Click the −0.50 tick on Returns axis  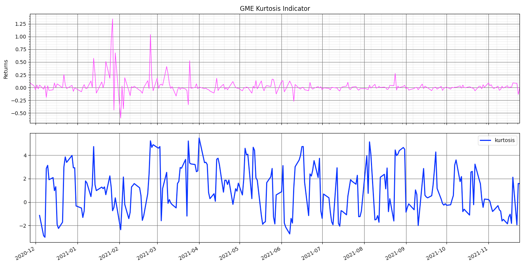(19, 113)
